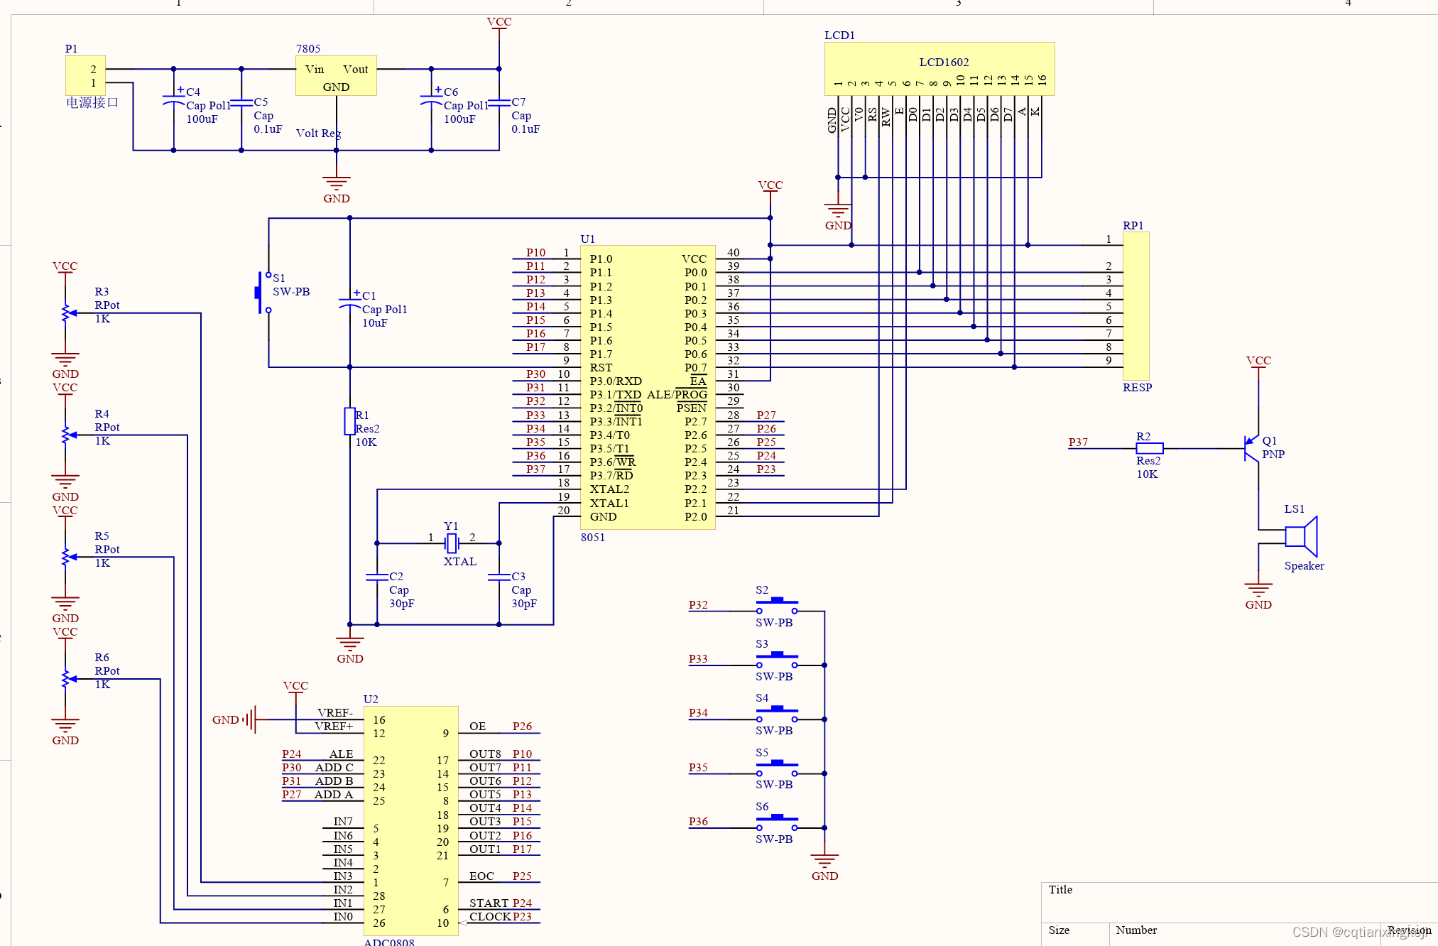This screenshot has width=1438, height=946.
Task: Click the LCD1602 display component body
Action: (939, 69)
